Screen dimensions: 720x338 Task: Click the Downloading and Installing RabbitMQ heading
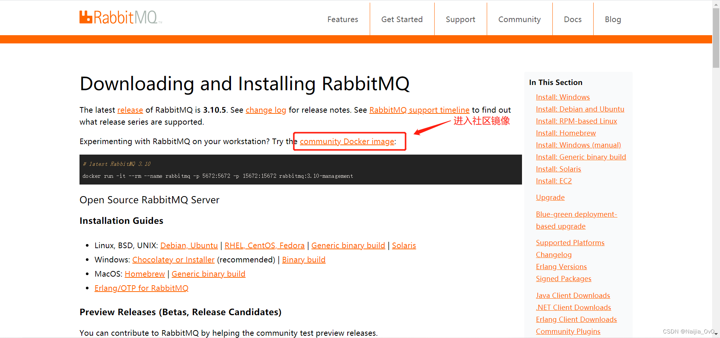(244, 84)
